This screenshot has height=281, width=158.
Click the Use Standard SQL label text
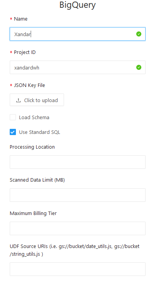click(x=40, y=132)
